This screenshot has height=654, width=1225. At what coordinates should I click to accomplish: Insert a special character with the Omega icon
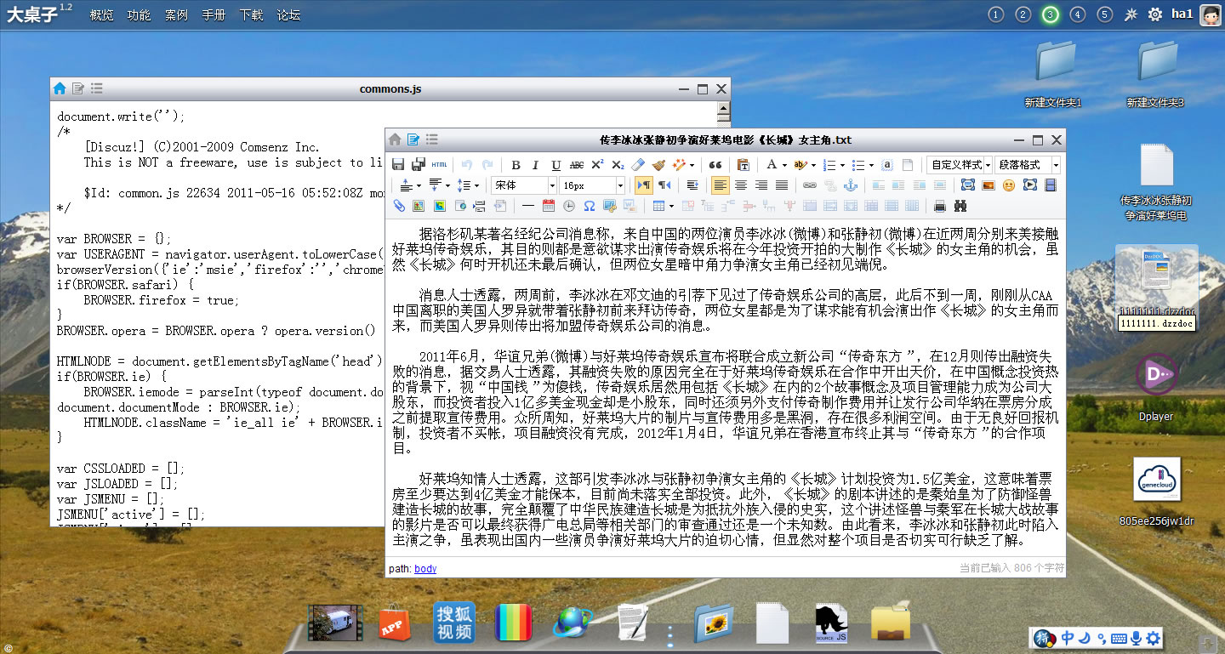(x=589, y=206)
